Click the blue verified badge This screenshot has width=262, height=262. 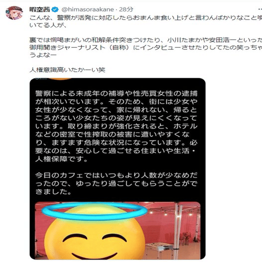[55, 9]
